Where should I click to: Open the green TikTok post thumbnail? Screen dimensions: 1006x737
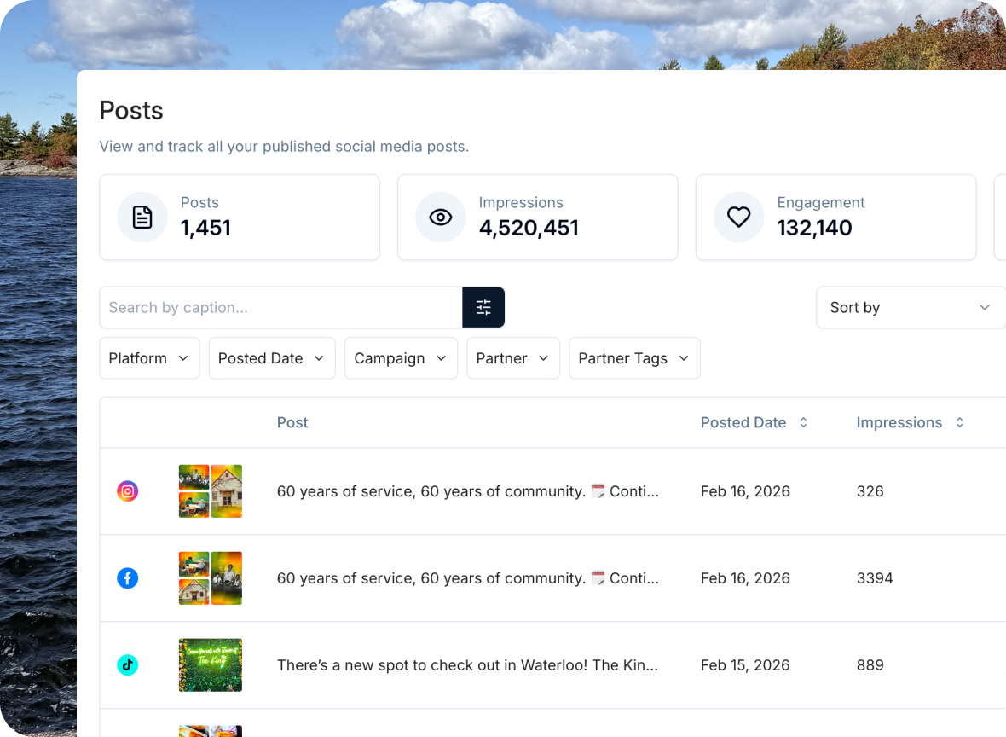(x=210, y=665)
